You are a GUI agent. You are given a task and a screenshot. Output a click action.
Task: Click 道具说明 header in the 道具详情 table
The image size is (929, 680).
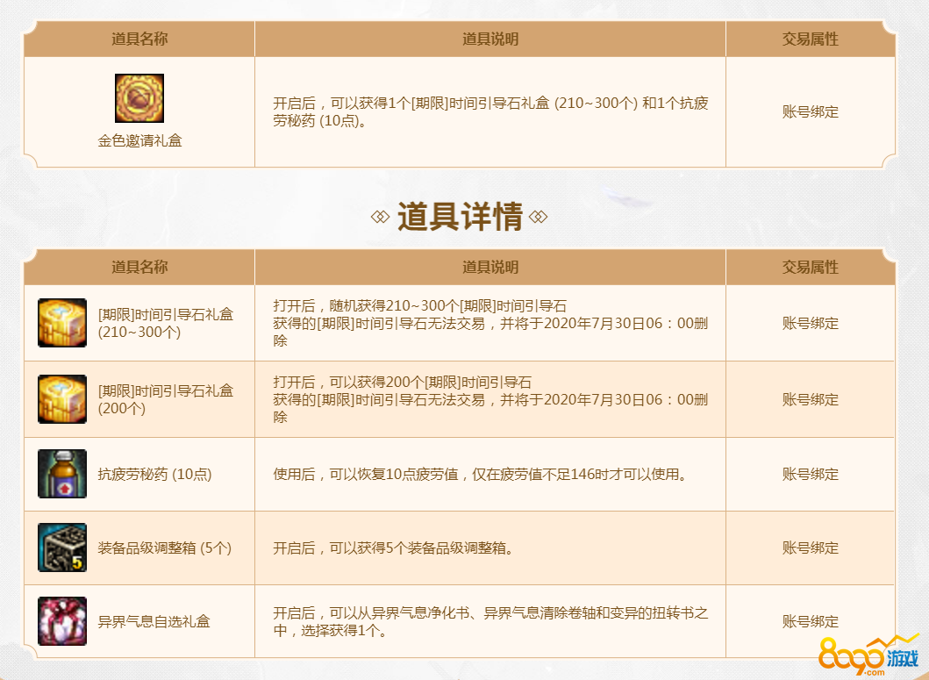(490, 267)
